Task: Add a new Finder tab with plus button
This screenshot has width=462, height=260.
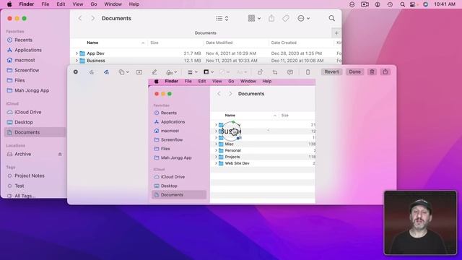Action: pos(336,33)
